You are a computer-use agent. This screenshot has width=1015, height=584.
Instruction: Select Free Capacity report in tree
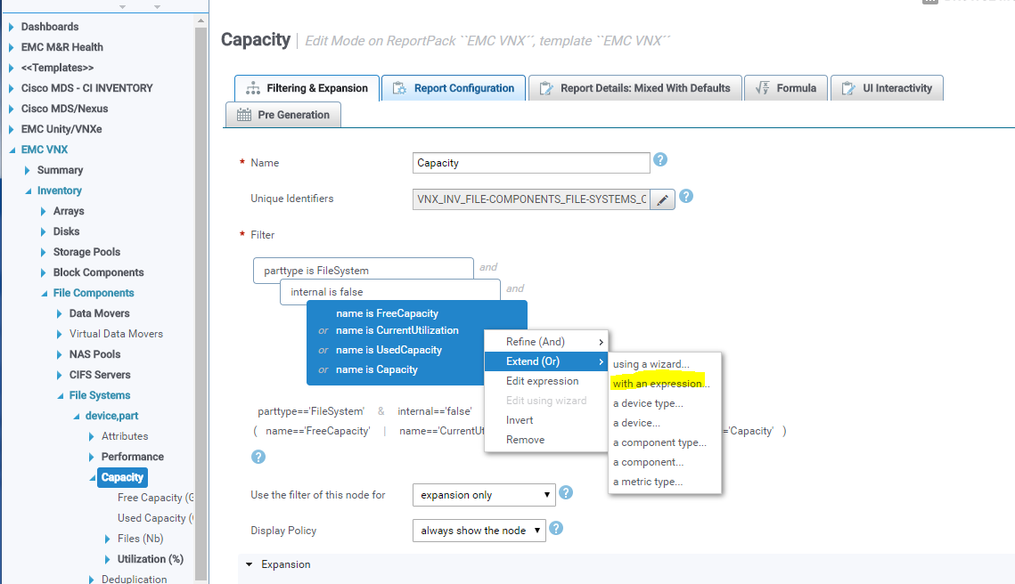155,498
